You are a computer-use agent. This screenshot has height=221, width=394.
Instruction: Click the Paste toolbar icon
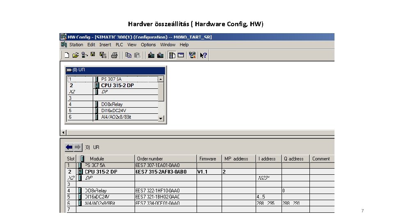[137, 55]
